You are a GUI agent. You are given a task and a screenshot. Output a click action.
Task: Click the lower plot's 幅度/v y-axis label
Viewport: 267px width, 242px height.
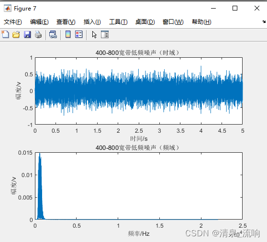[14, 186]
